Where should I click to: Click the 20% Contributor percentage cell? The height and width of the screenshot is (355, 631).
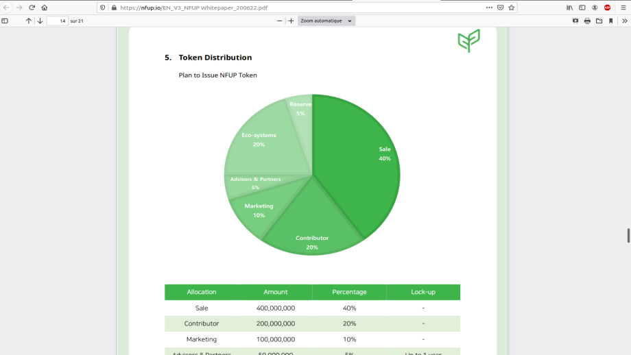(x=349, y=323)
